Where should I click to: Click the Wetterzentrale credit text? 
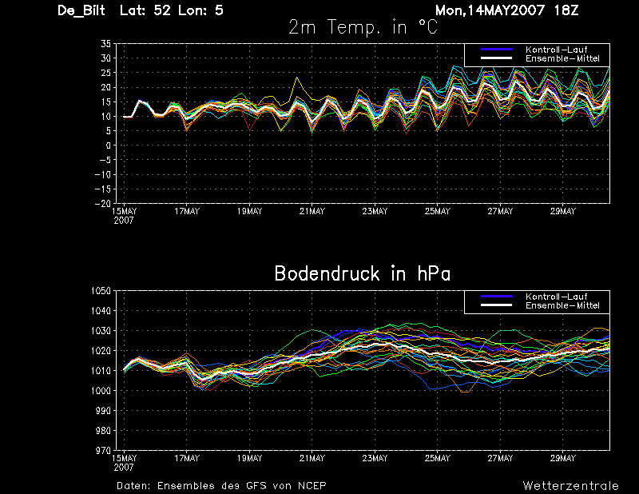[x=570, y=485]
